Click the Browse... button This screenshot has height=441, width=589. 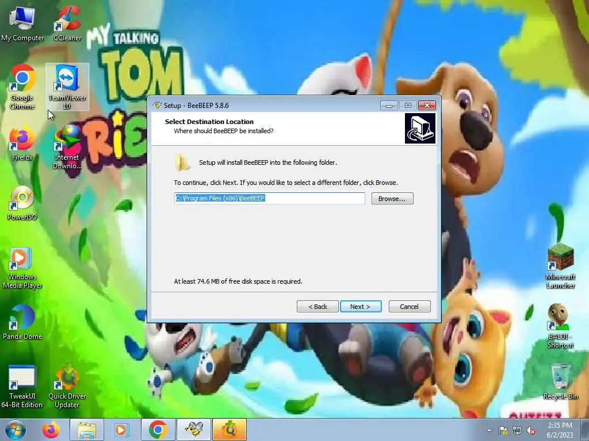[392, 198]
